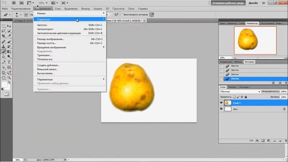Viewport: 288px width, 162px height.
Task: Switch to the Гистограмма tab
Action: click(x=267, y=23)
